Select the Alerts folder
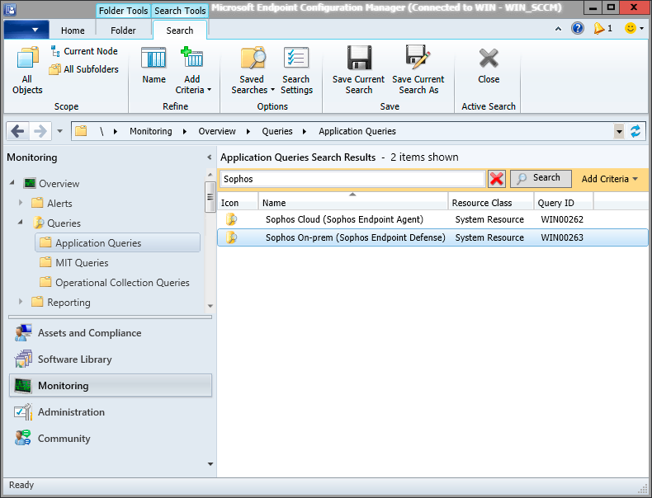Viewport: 652px width, 498px height. (x=51, y=203)
